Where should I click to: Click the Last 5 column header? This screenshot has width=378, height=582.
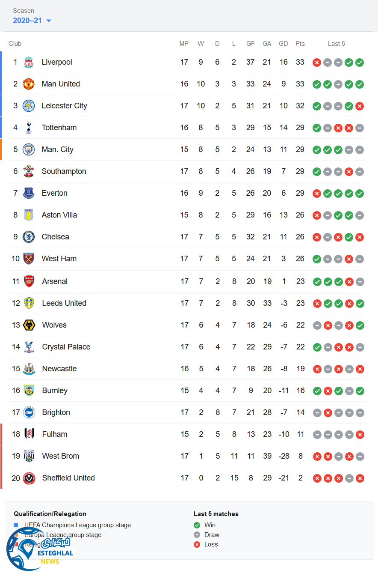point(337,44)
